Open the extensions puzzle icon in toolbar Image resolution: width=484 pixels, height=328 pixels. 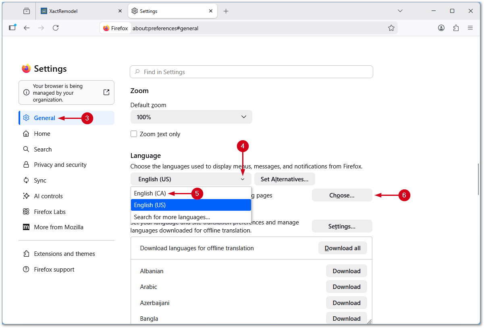pyautogui.click(x=456, y=28)
